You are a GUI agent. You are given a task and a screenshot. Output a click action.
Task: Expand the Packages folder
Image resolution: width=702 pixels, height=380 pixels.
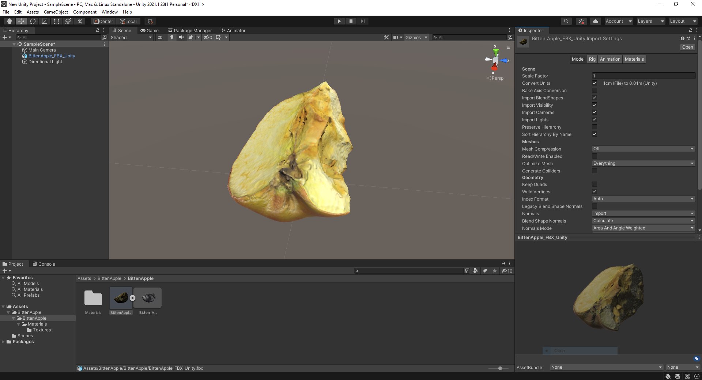3,342
